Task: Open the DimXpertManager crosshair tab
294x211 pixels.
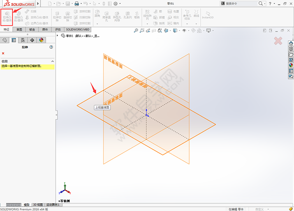Action: coord(32,40)
